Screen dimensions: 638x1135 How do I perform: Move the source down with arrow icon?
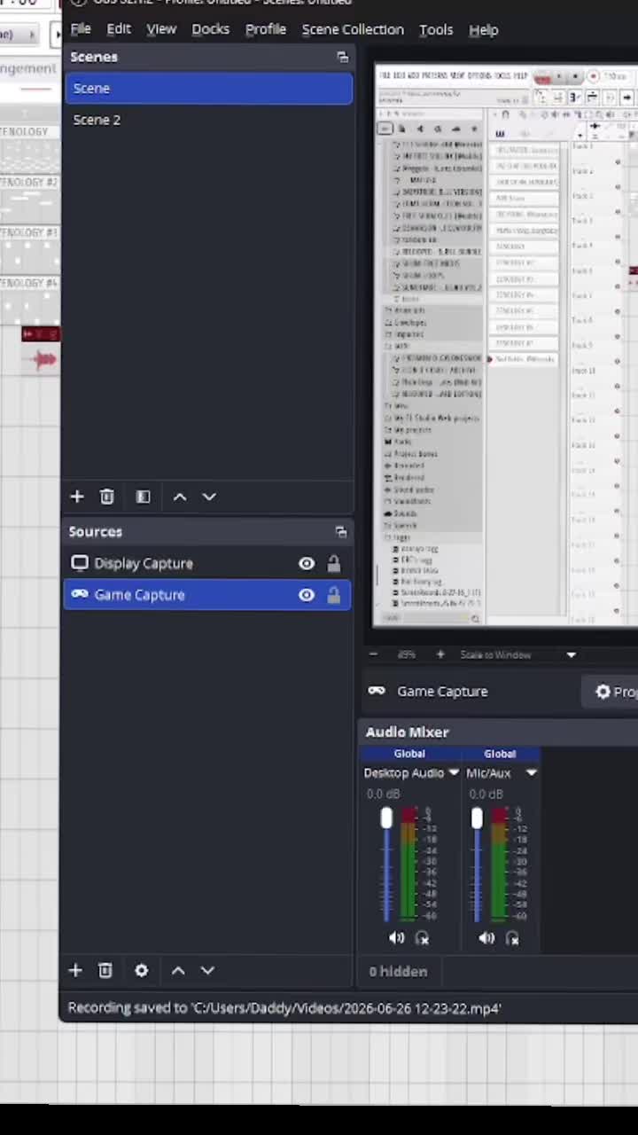click(x=207, y=970)
